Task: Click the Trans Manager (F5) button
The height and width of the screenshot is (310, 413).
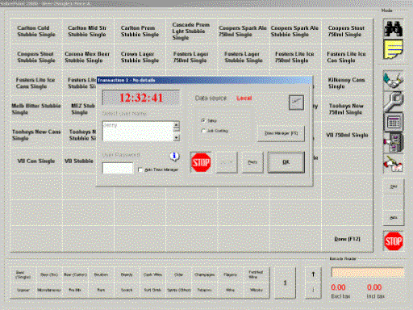Action: pos(281,133)
